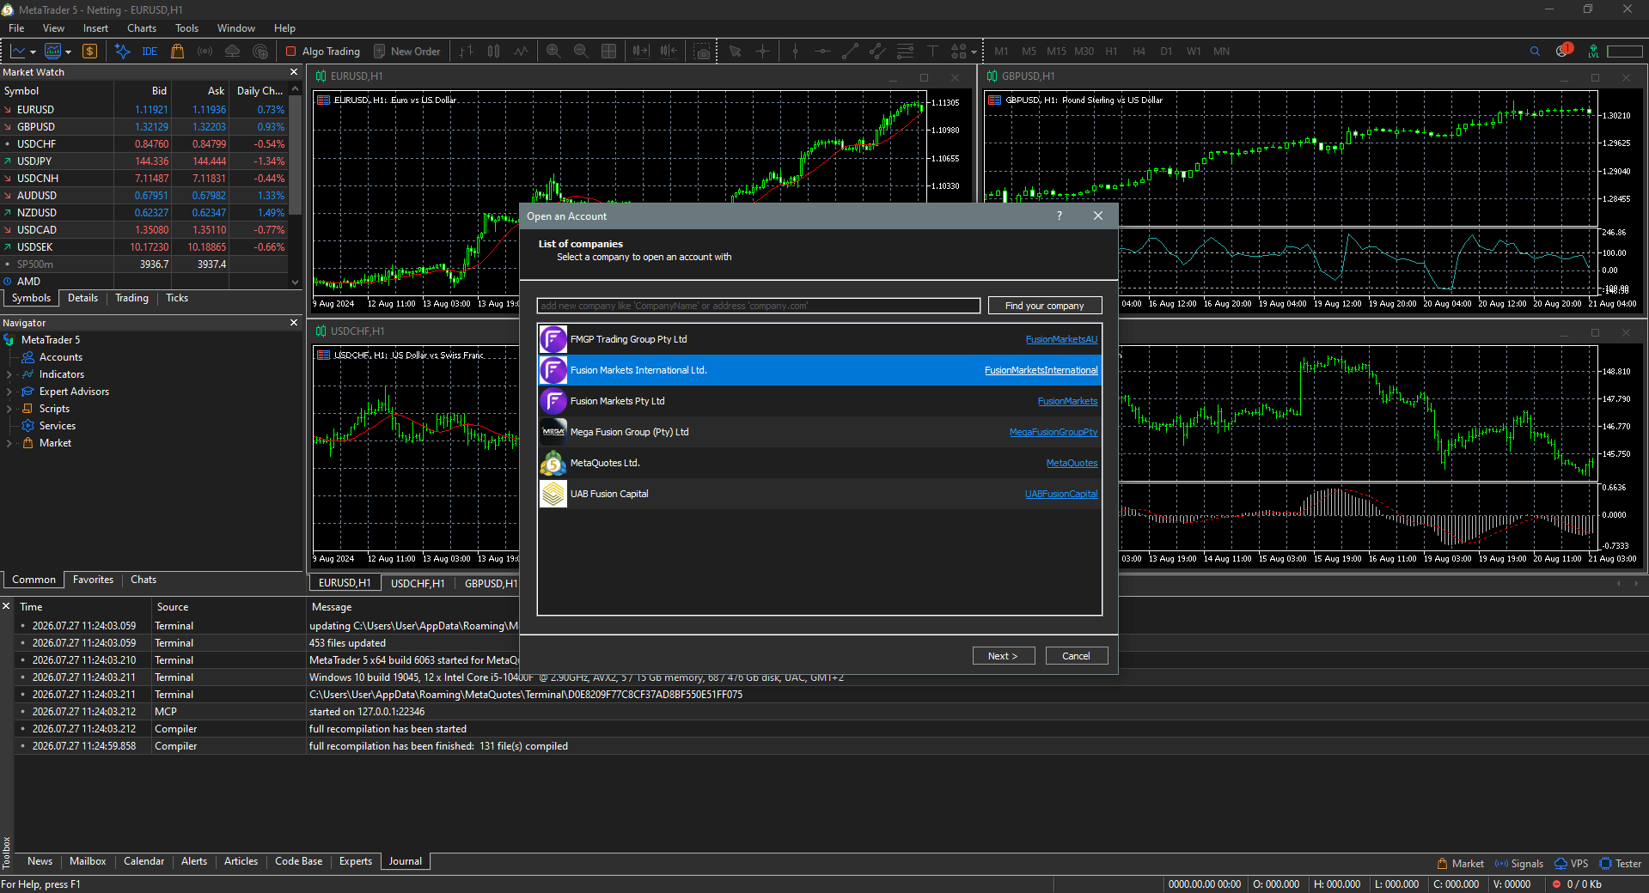Open the Favorites tab in Navigator

tap(93, 580)
